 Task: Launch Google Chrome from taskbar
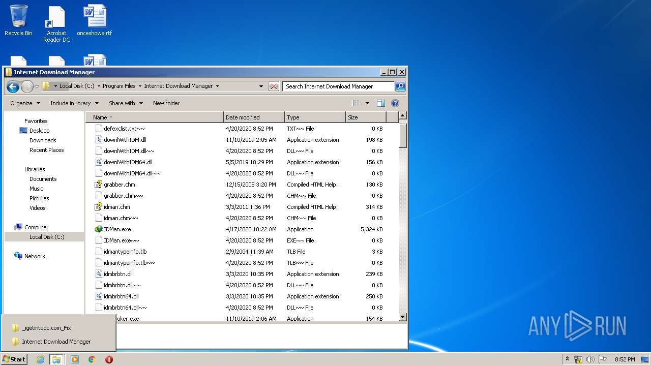tap(92, 359)
